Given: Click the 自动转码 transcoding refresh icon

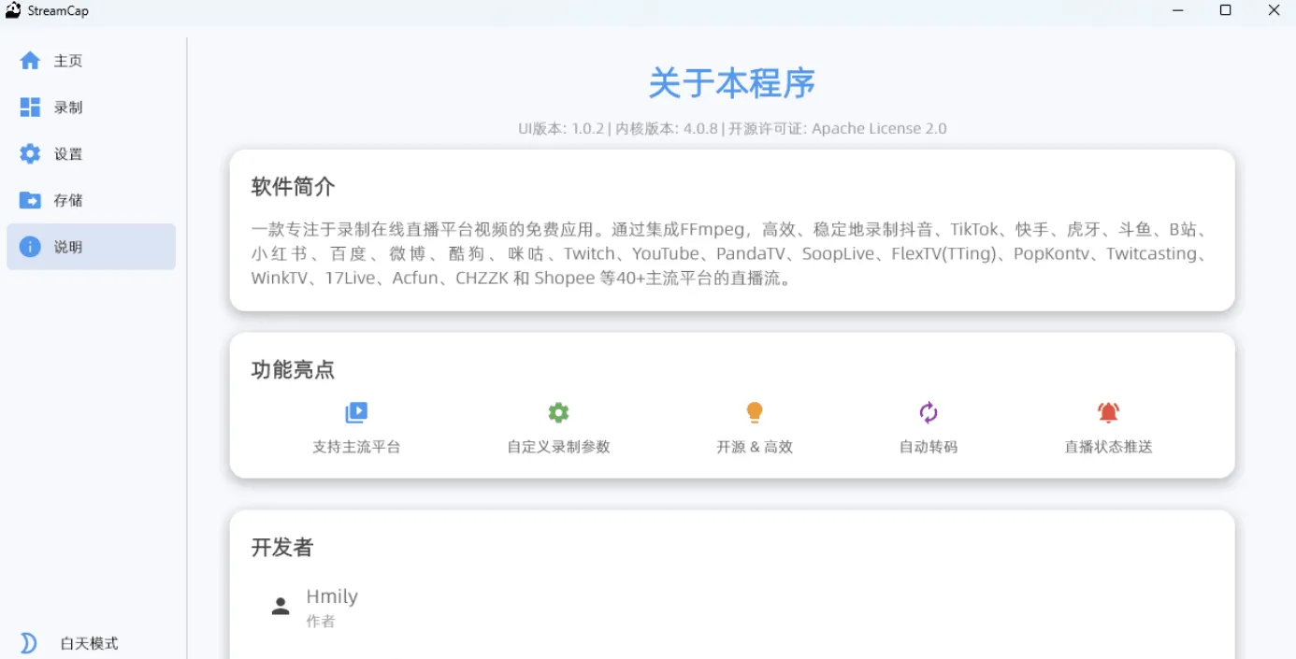Looking at the screenshot, I should (928, 411).
